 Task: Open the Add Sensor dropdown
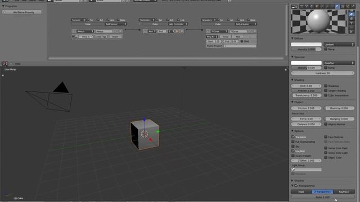(x=116, y=24)
